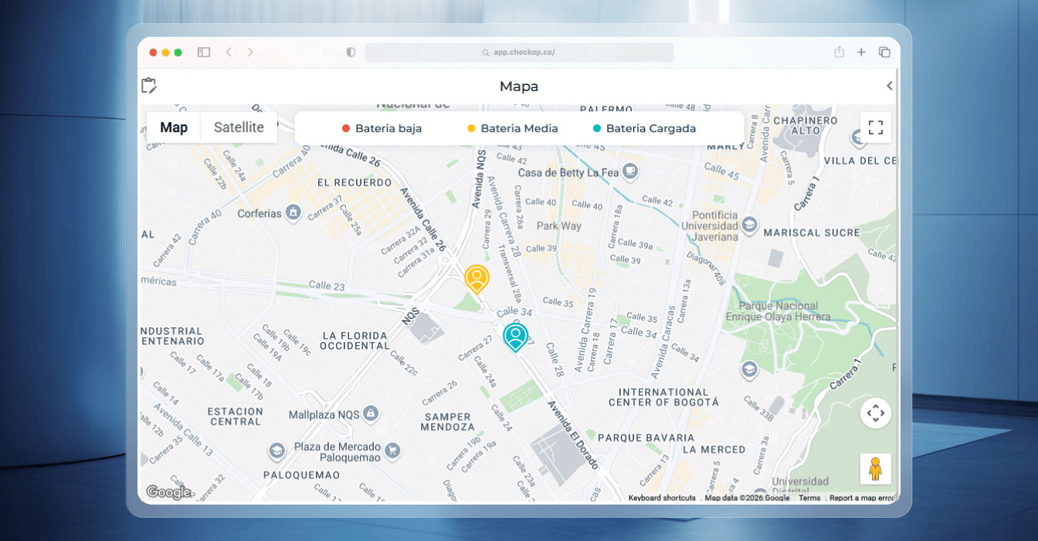The image size is (1038, 541).
Task: Switch to Satellite view
Action: coord(239,127)
